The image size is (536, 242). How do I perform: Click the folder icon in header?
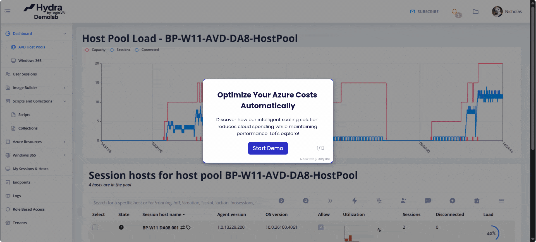pos(475,12)
